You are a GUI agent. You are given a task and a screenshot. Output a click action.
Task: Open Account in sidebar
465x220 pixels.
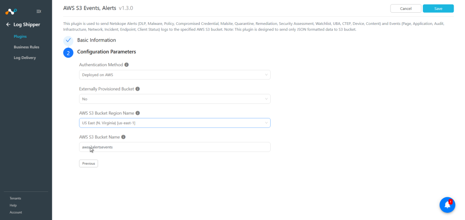pos(16,212)
